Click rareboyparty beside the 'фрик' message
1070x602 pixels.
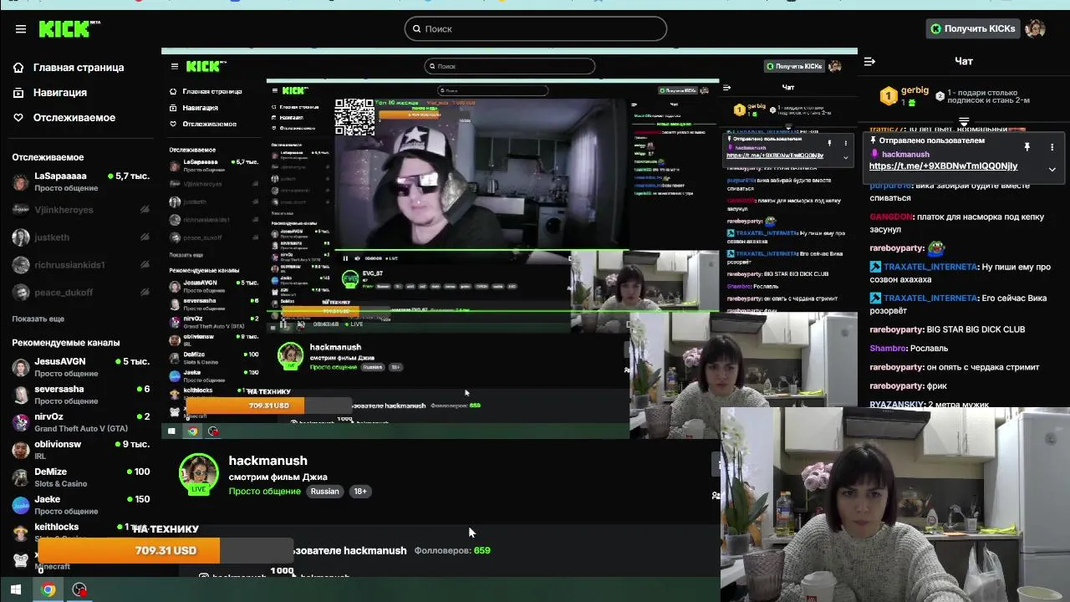(x=896, y=385)
